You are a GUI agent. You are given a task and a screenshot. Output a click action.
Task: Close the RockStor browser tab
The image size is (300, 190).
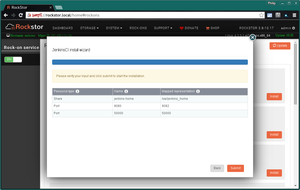pyautogui.click(x=51, y=7)
